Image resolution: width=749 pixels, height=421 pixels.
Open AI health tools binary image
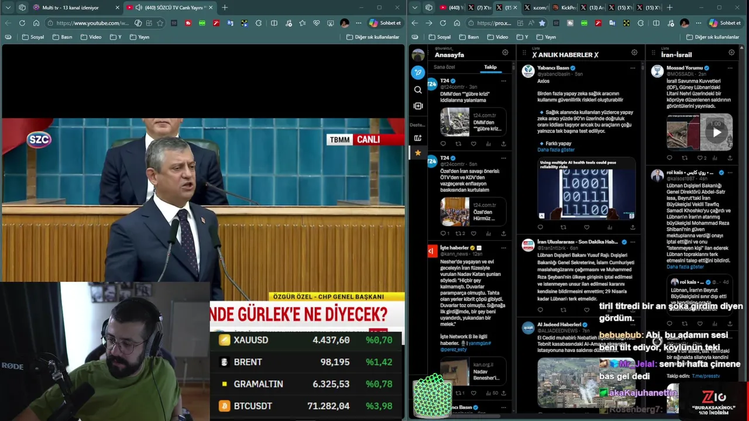586,189
